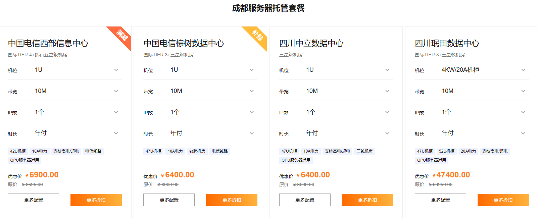Open 带宽 dropdown in 中国电信西部信息中心 card
537x218 pixels.
[x=116, y=91]
